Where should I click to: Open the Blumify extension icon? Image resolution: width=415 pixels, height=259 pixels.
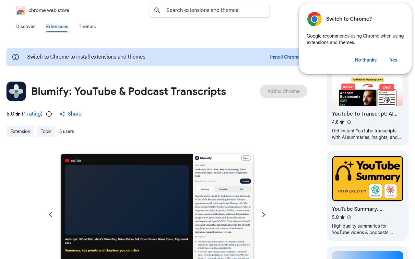[x=16, y=91]
